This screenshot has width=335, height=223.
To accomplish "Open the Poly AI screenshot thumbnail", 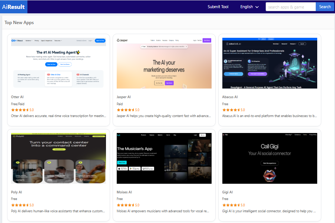I will tap(59, 158).
